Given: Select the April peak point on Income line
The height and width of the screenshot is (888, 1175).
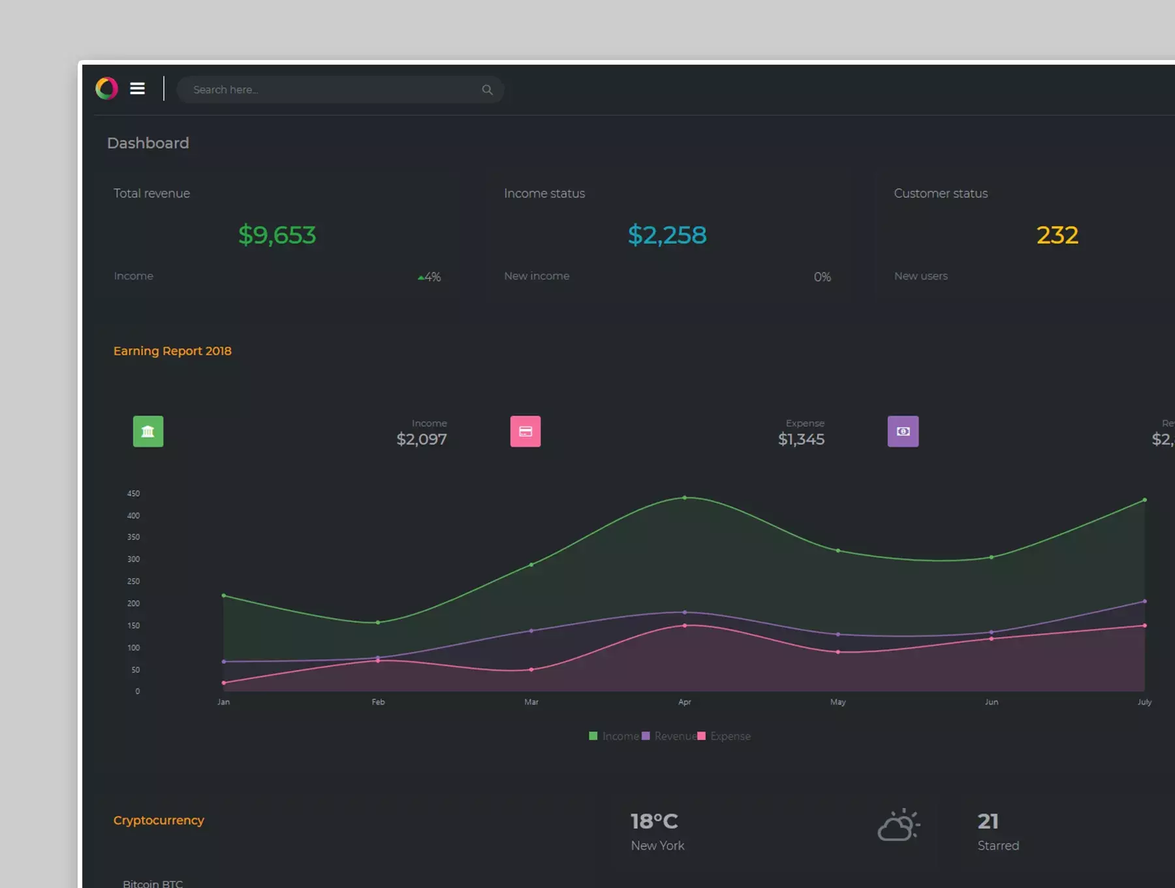Looking at the screenshot, I should [684, 498].
